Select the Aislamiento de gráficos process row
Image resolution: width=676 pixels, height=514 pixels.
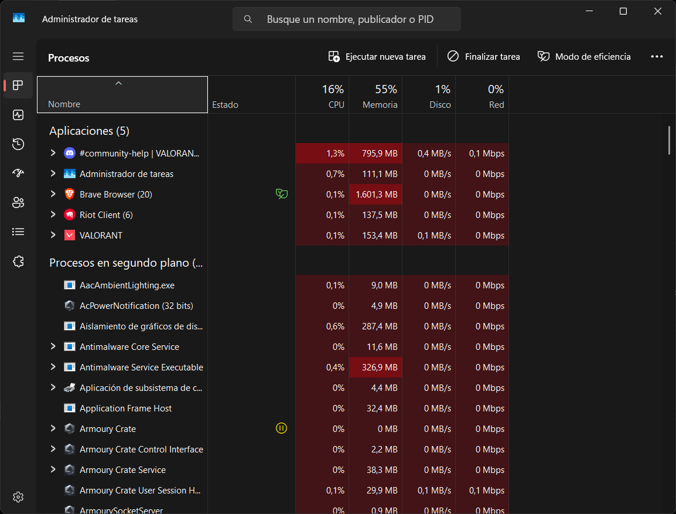click(273, 326)
